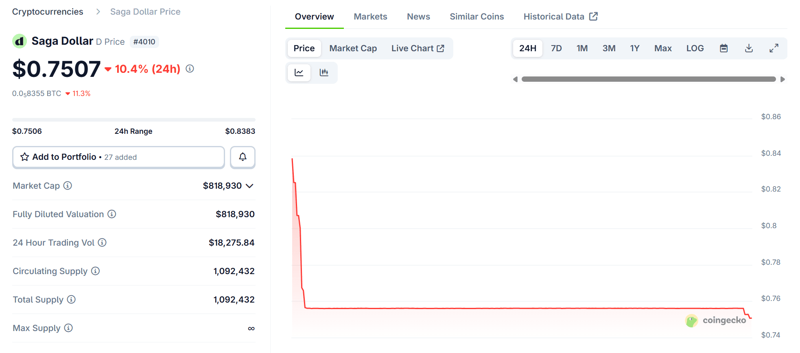Viewport: 800px width, 353px height.
Task: Click the 24h Range label
Action: (x=133, y=131)
